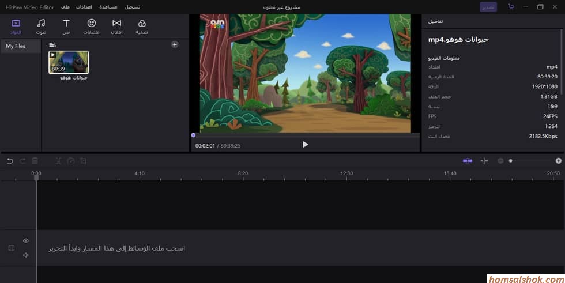Open the shopping cart icon
The height and width of the screenshot is (283, 565).
pyautogui.click(x=511, y=7)
